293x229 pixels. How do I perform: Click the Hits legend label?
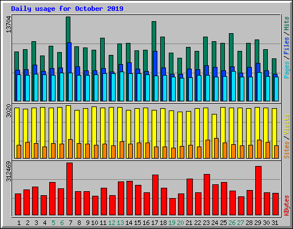pyautogui.click(x=287, y=23)
